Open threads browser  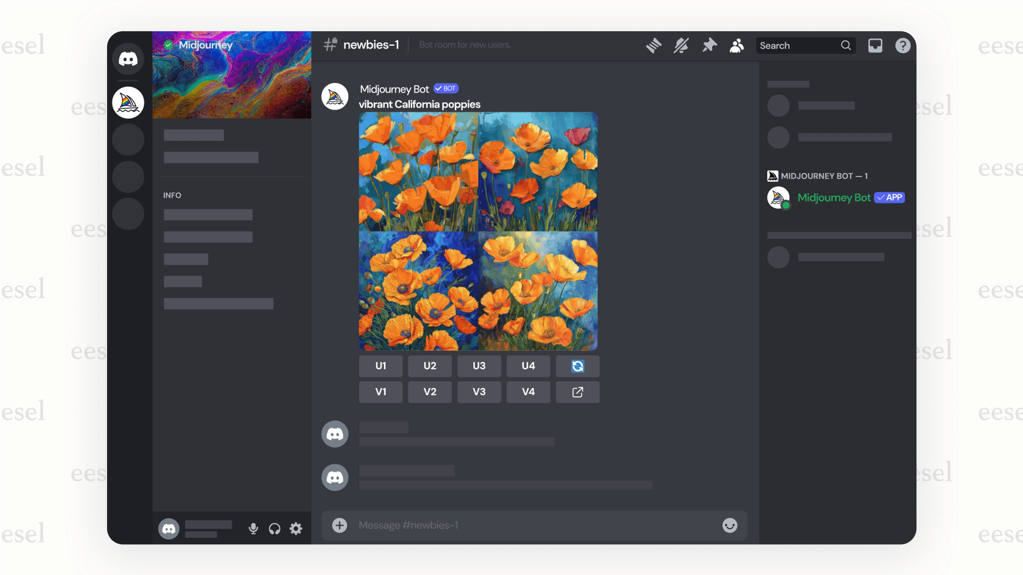pyautogui.click(x=653, y=45)
